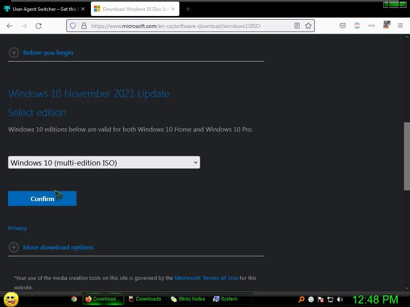This screenshot has height=307, width=410.
Task: Close the Download Windows 10 tab
Action: pyautogui.click(x=173, y=9)
